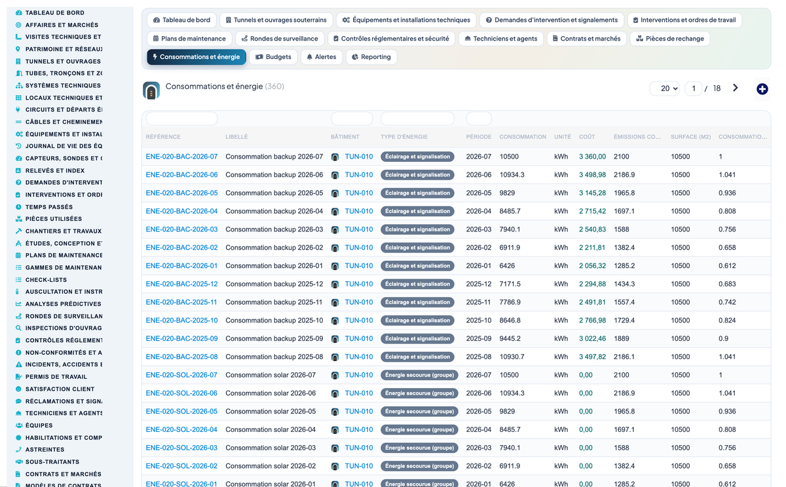
Task: Open Gammes de maintenance sidebar item
Action: coord(59,267)
